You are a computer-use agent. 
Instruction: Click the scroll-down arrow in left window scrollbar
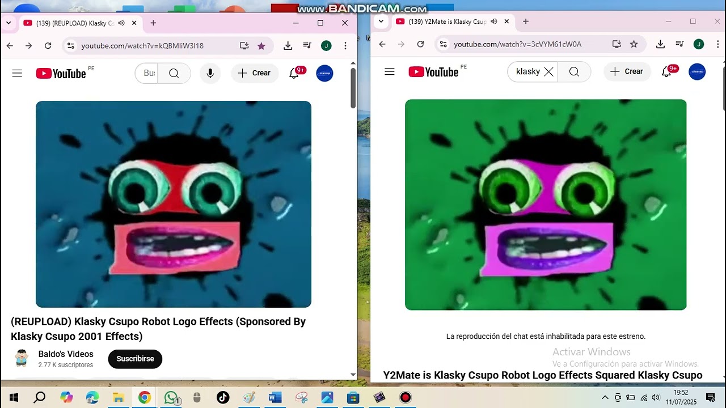[x=353, y=375]
